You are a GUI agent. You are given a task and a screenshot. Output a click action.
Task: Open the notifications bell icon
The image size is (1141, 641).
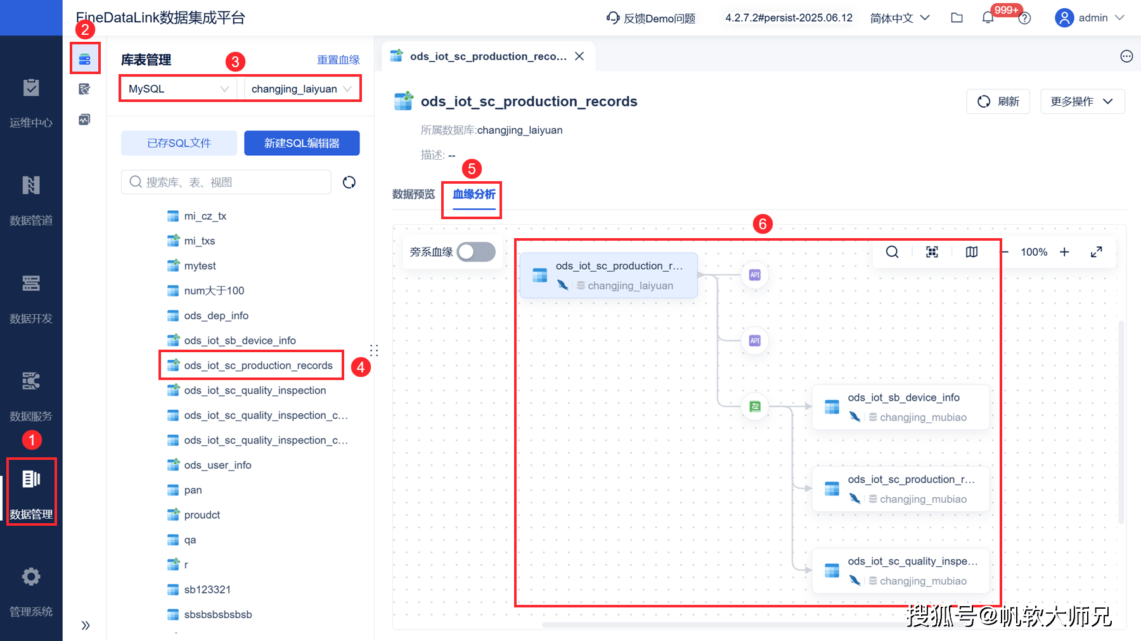coord(988,18)
